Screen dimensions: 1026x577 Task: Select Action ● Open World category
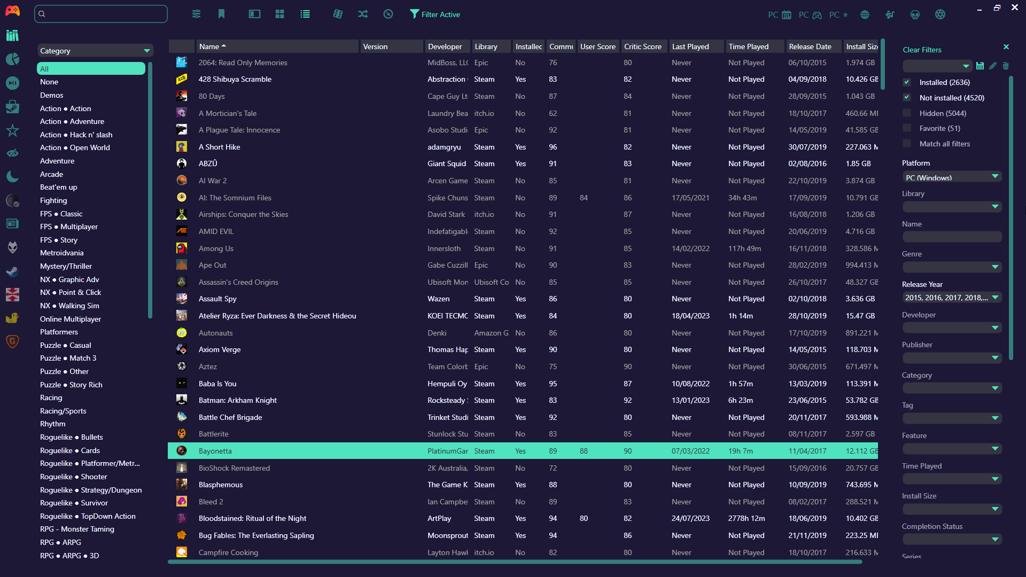[x=75, y=147]
